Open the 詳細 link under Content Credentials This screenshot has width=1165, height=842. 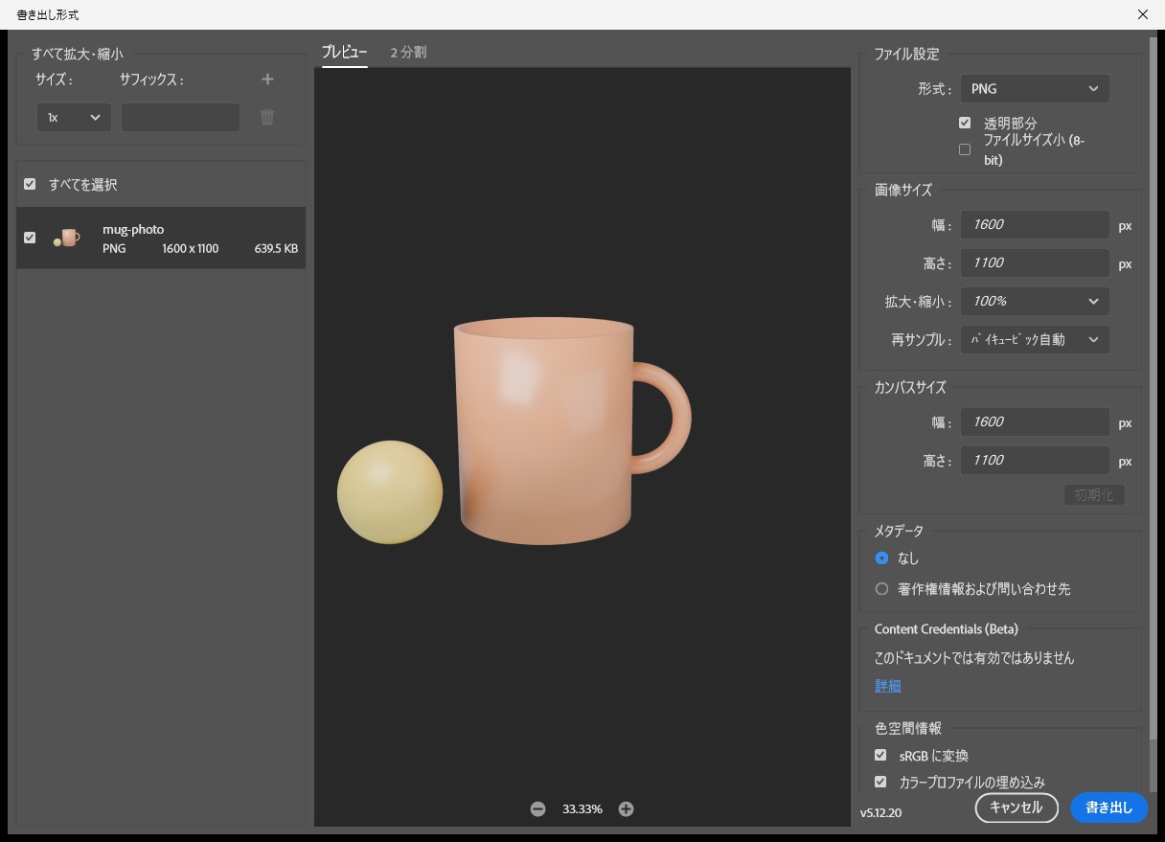click(888, 686)
